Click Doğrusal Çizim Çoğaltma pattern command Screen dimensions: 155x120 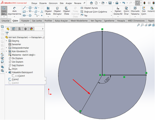[x=94, y=12]
